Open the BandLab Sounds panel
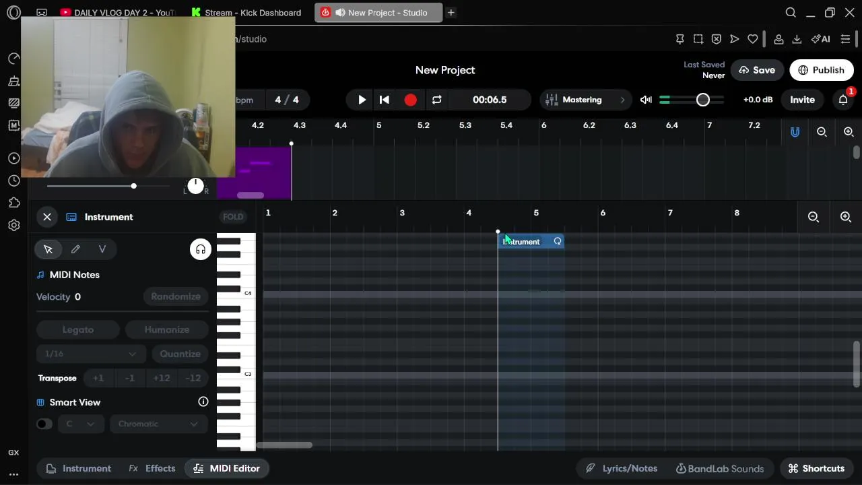 coord(720,468)
